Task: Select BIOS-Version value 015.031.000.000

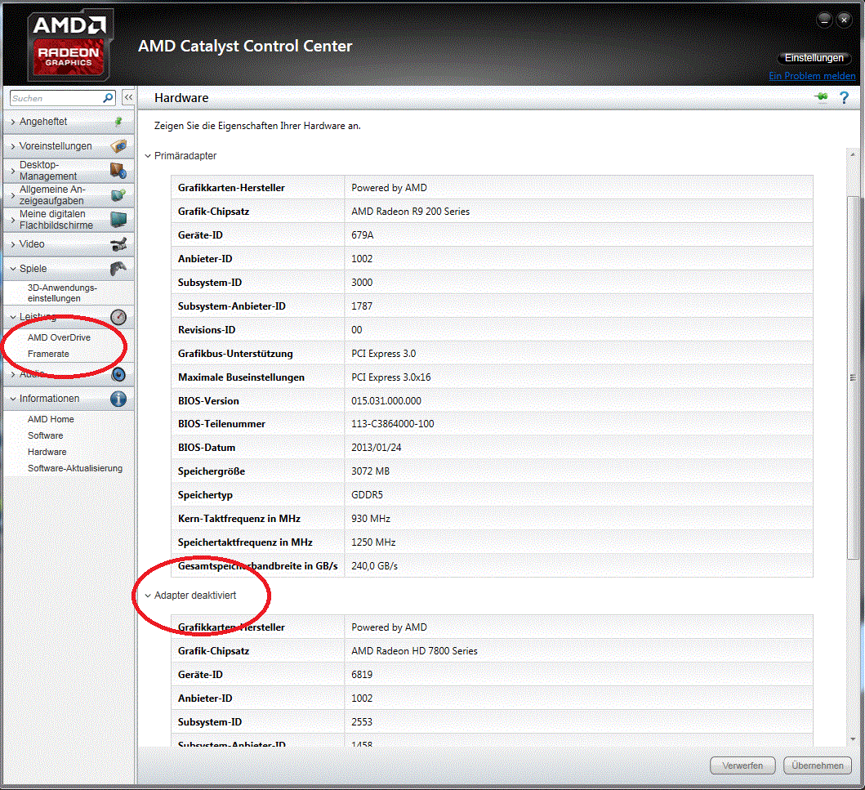Action: (x=386, y=401)
